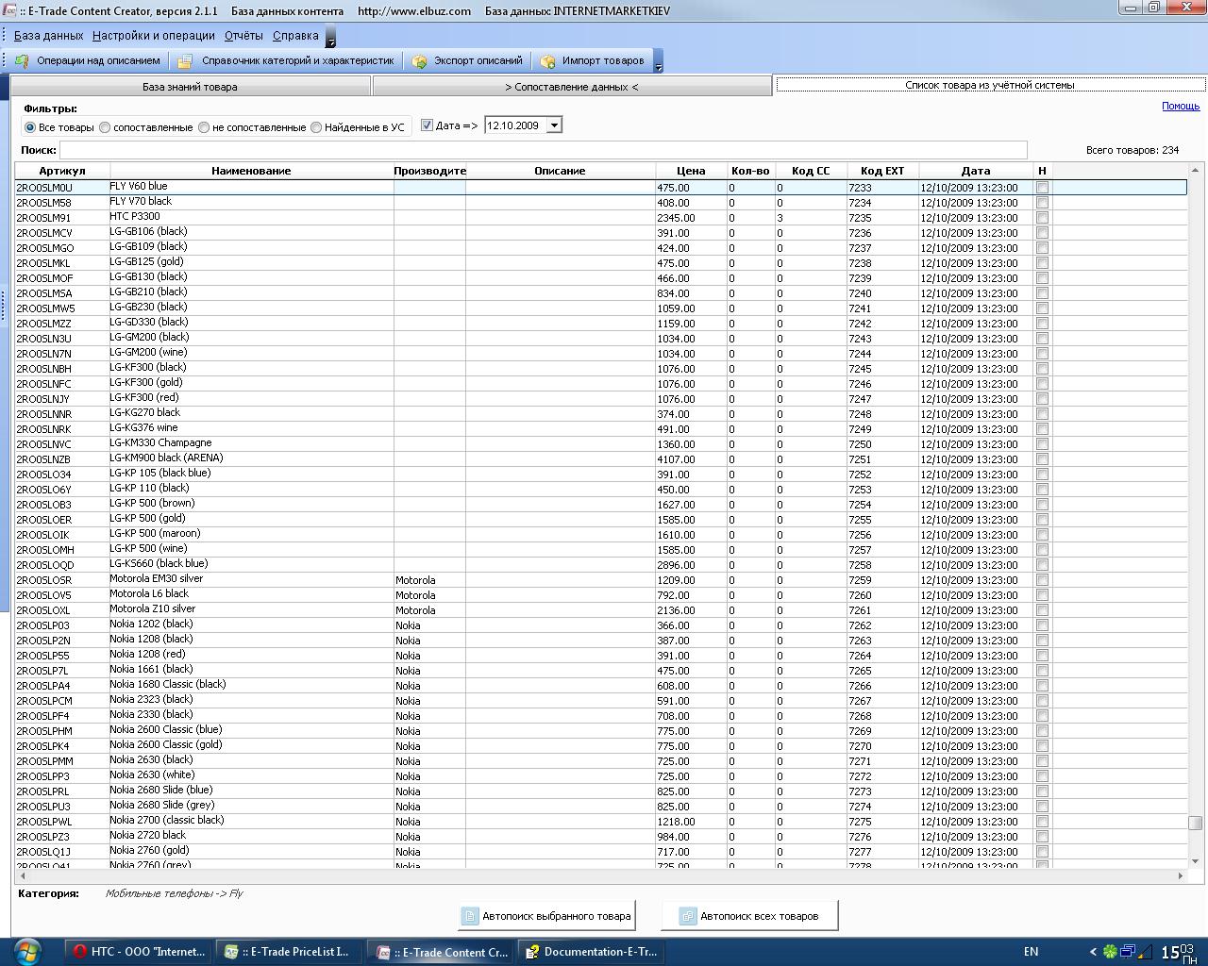The width and height of the screenshot is (1208, 966).
Task: Tick the H checkbox for LG-KM900 black (ARENA)
Action: point(1042,459)
